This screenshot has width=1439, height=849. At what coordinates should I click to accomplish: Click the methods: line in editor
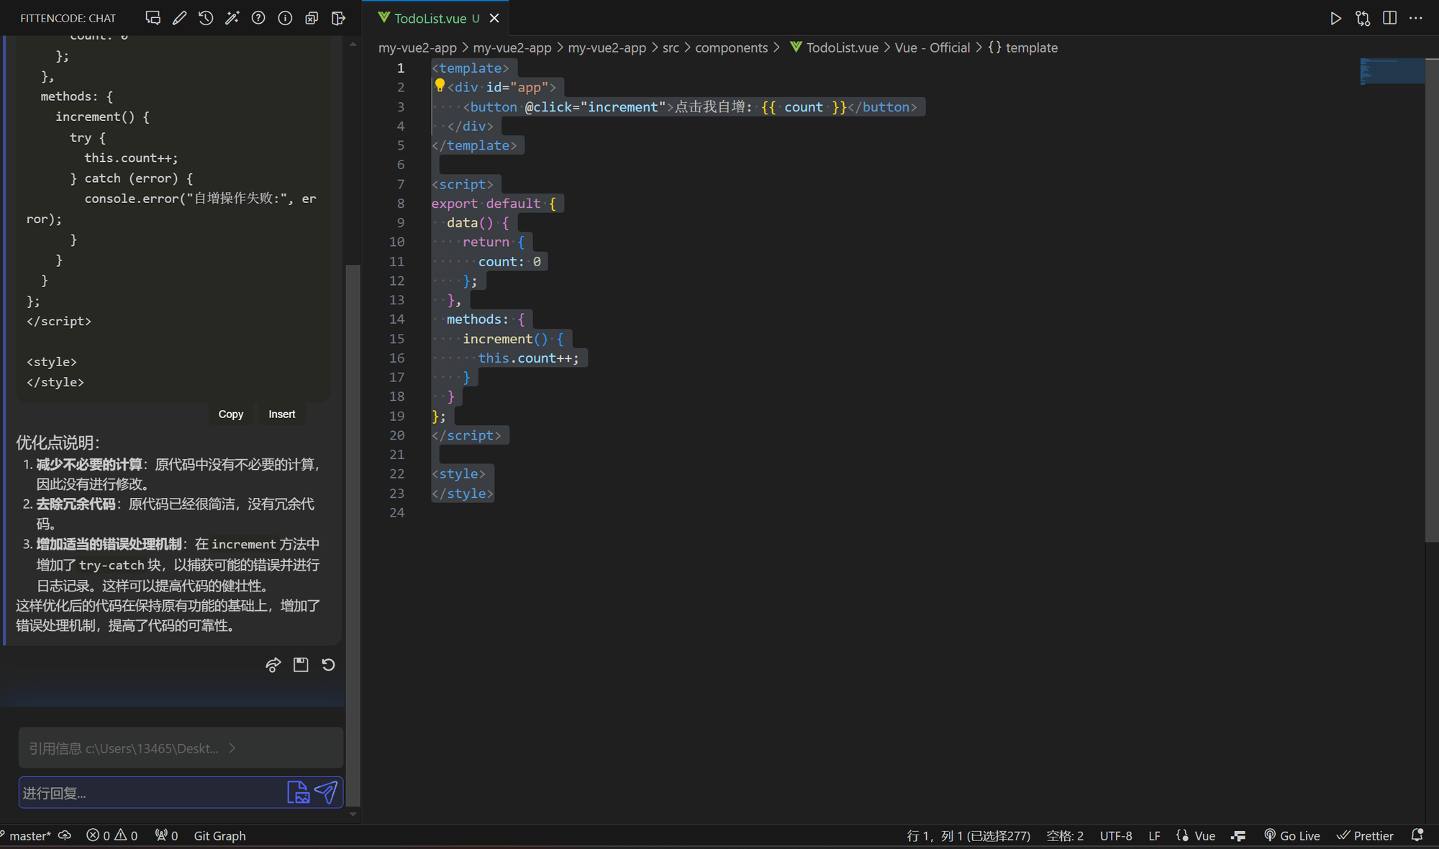[486, 319]
